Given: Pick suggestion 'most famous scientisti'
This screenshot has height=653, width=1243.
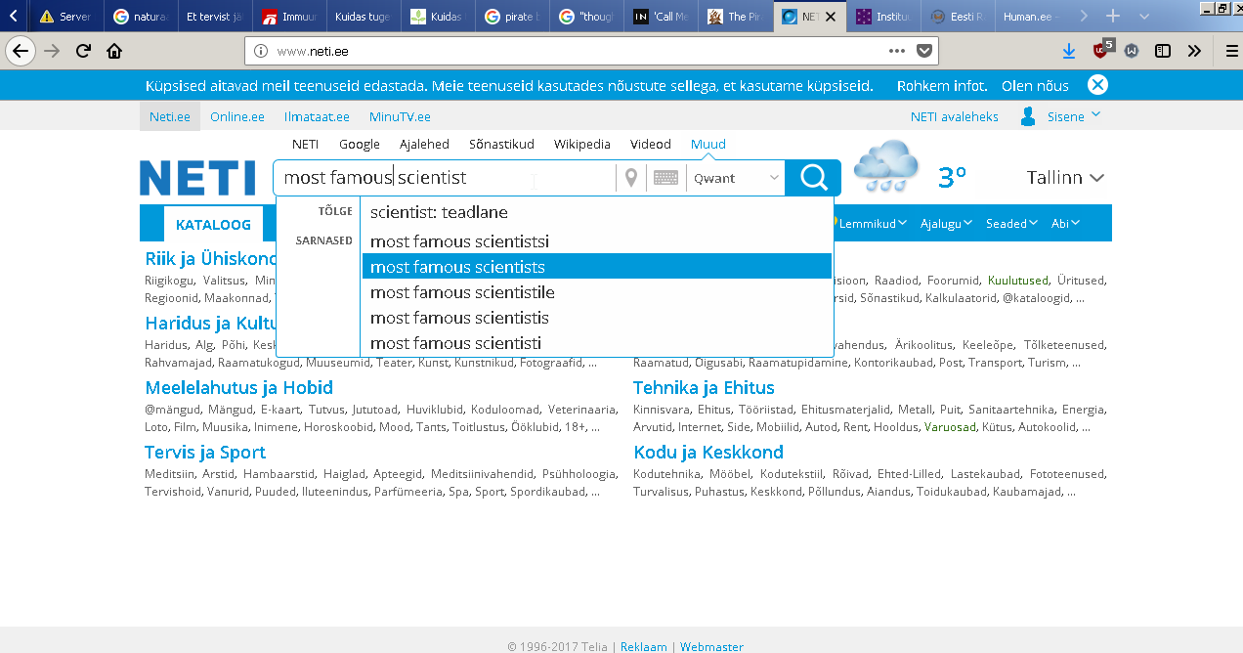Looking at the screenshot, I should pos(597,343).
